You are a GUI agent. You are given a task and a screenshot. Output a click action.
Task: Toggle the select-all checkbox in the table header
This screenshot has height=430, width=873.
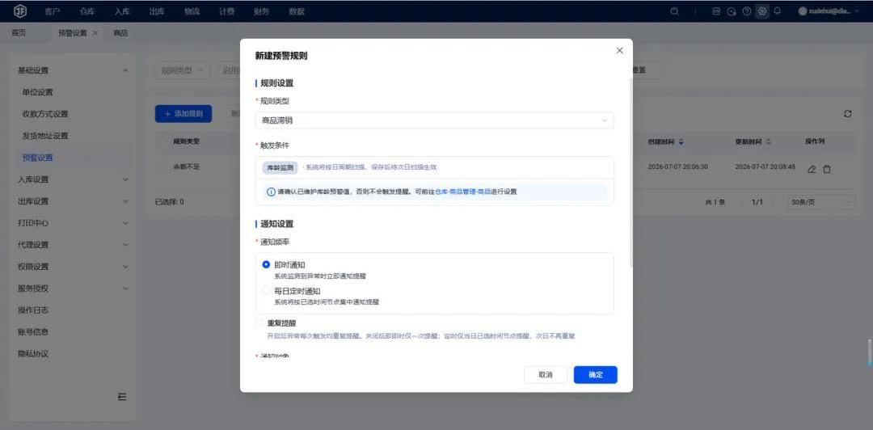(162, 141)
